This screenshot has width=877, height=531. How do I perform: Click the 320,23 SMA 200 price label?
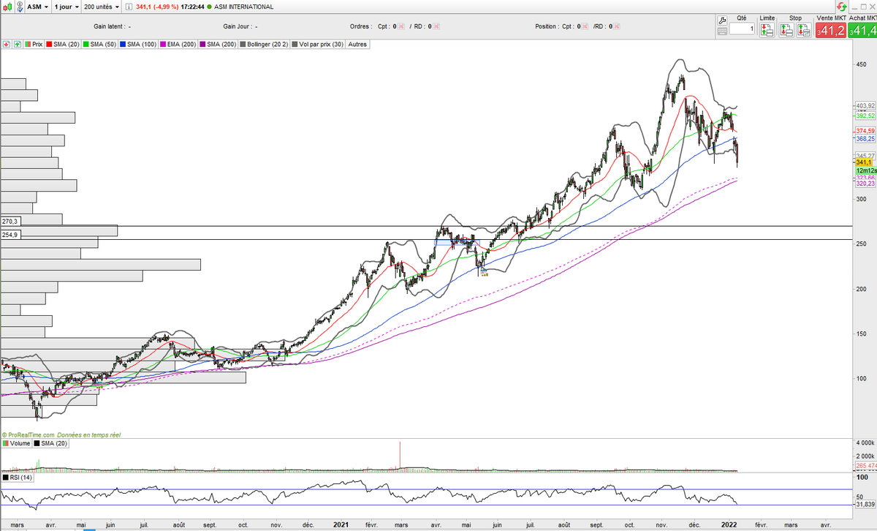(865, 184)
